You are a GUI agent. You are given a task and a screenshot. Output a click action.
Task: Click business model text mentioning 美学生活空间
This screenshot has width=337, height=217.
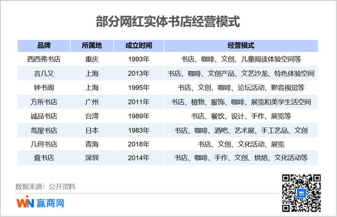(241, 102)
